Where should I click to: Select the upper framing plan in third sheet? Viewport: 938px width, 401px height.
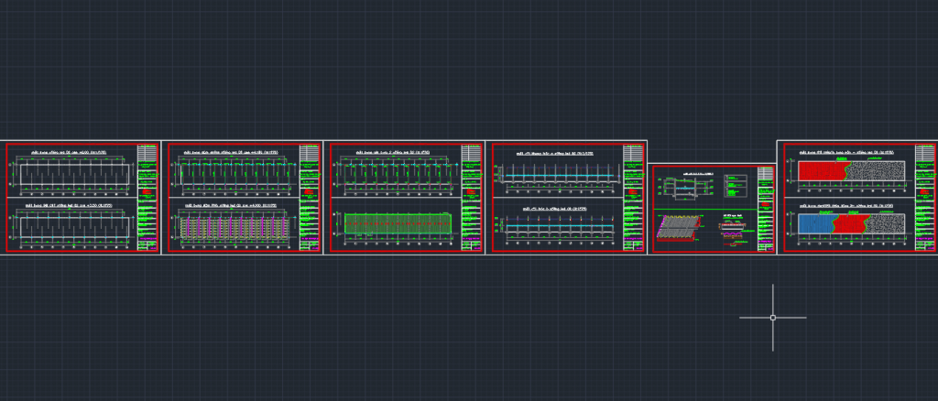tap(398, 173)
